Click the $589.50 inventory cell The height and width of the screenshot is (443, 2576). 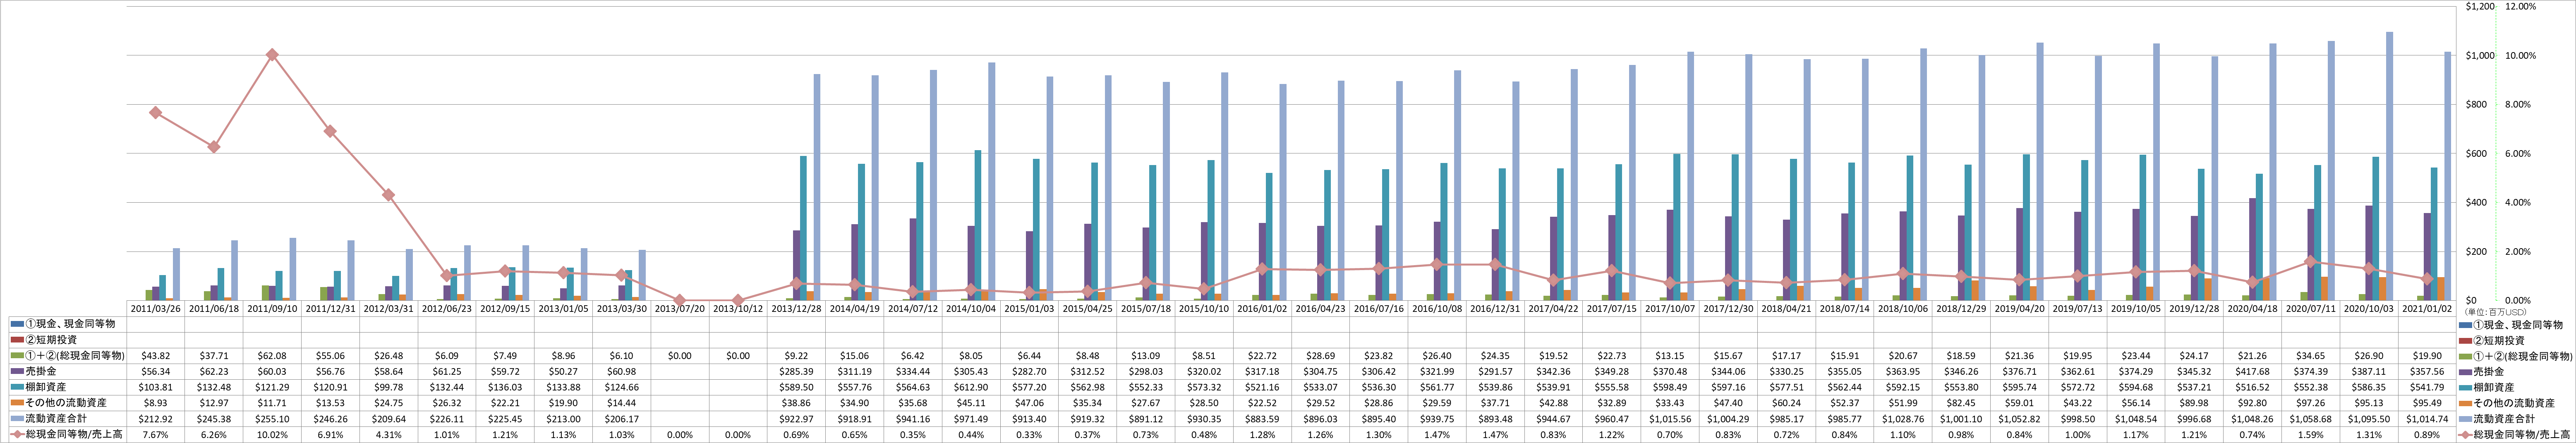(x=796, y=387)
